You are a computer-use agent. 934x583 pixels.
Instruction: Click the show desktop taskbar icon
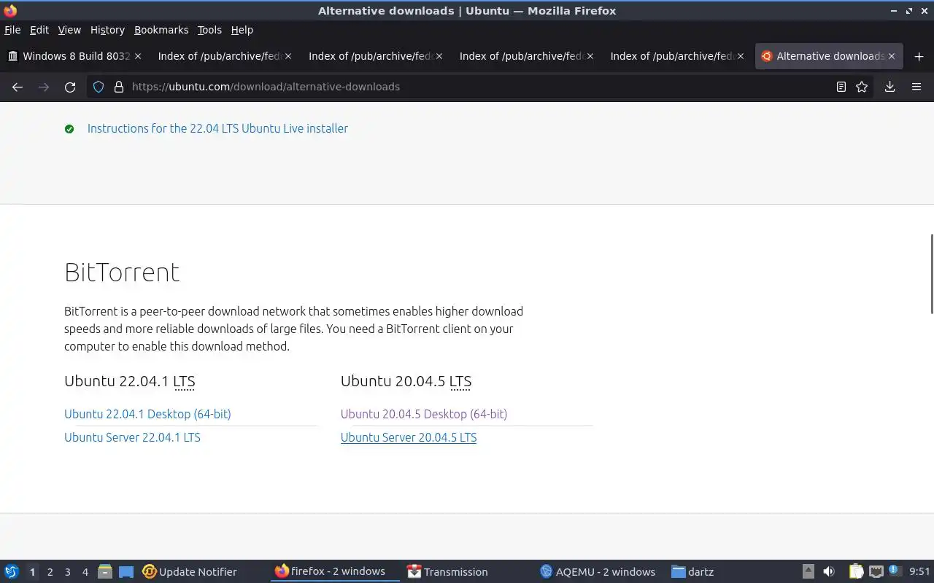pos(126,572)
